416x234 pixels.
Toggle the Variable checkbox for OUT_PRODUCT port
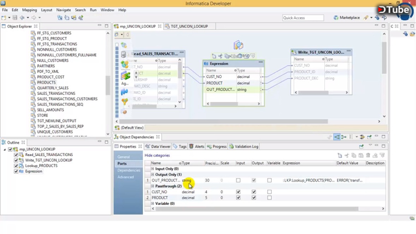(x=269, y=181)
